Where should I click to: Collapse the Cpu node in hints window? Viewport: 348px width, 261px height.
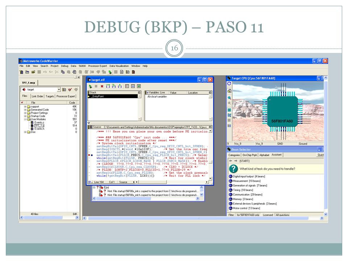coord(94,187)
